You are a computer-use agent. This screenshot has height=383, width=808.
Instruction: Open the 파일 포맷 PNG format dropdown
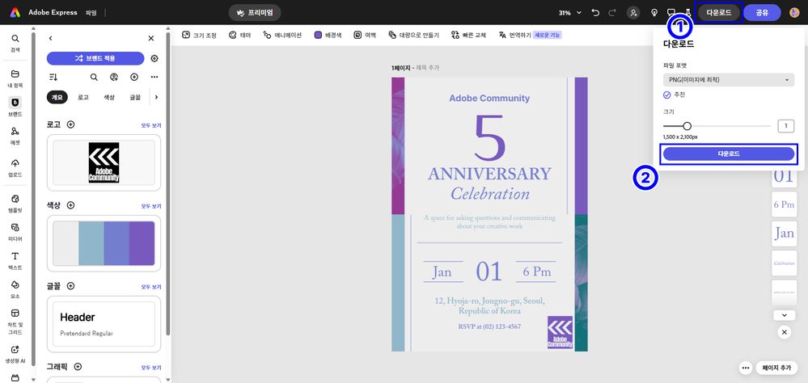728,80
